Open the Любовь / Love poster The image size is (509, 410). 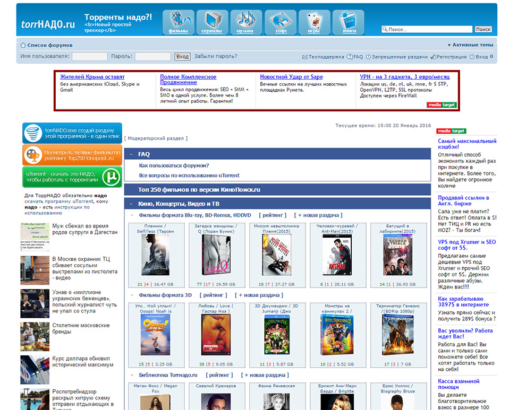[x=216, y=335]
